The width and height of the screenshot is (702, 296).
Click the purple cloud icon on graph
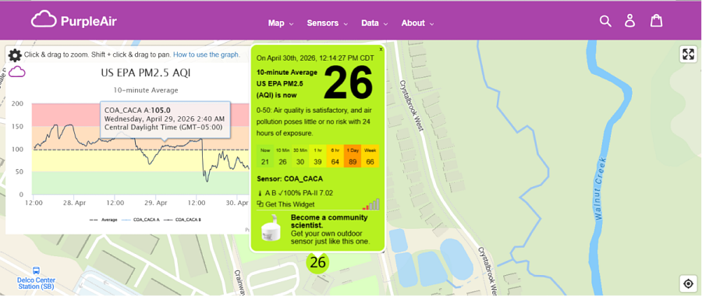pos(17,72)
